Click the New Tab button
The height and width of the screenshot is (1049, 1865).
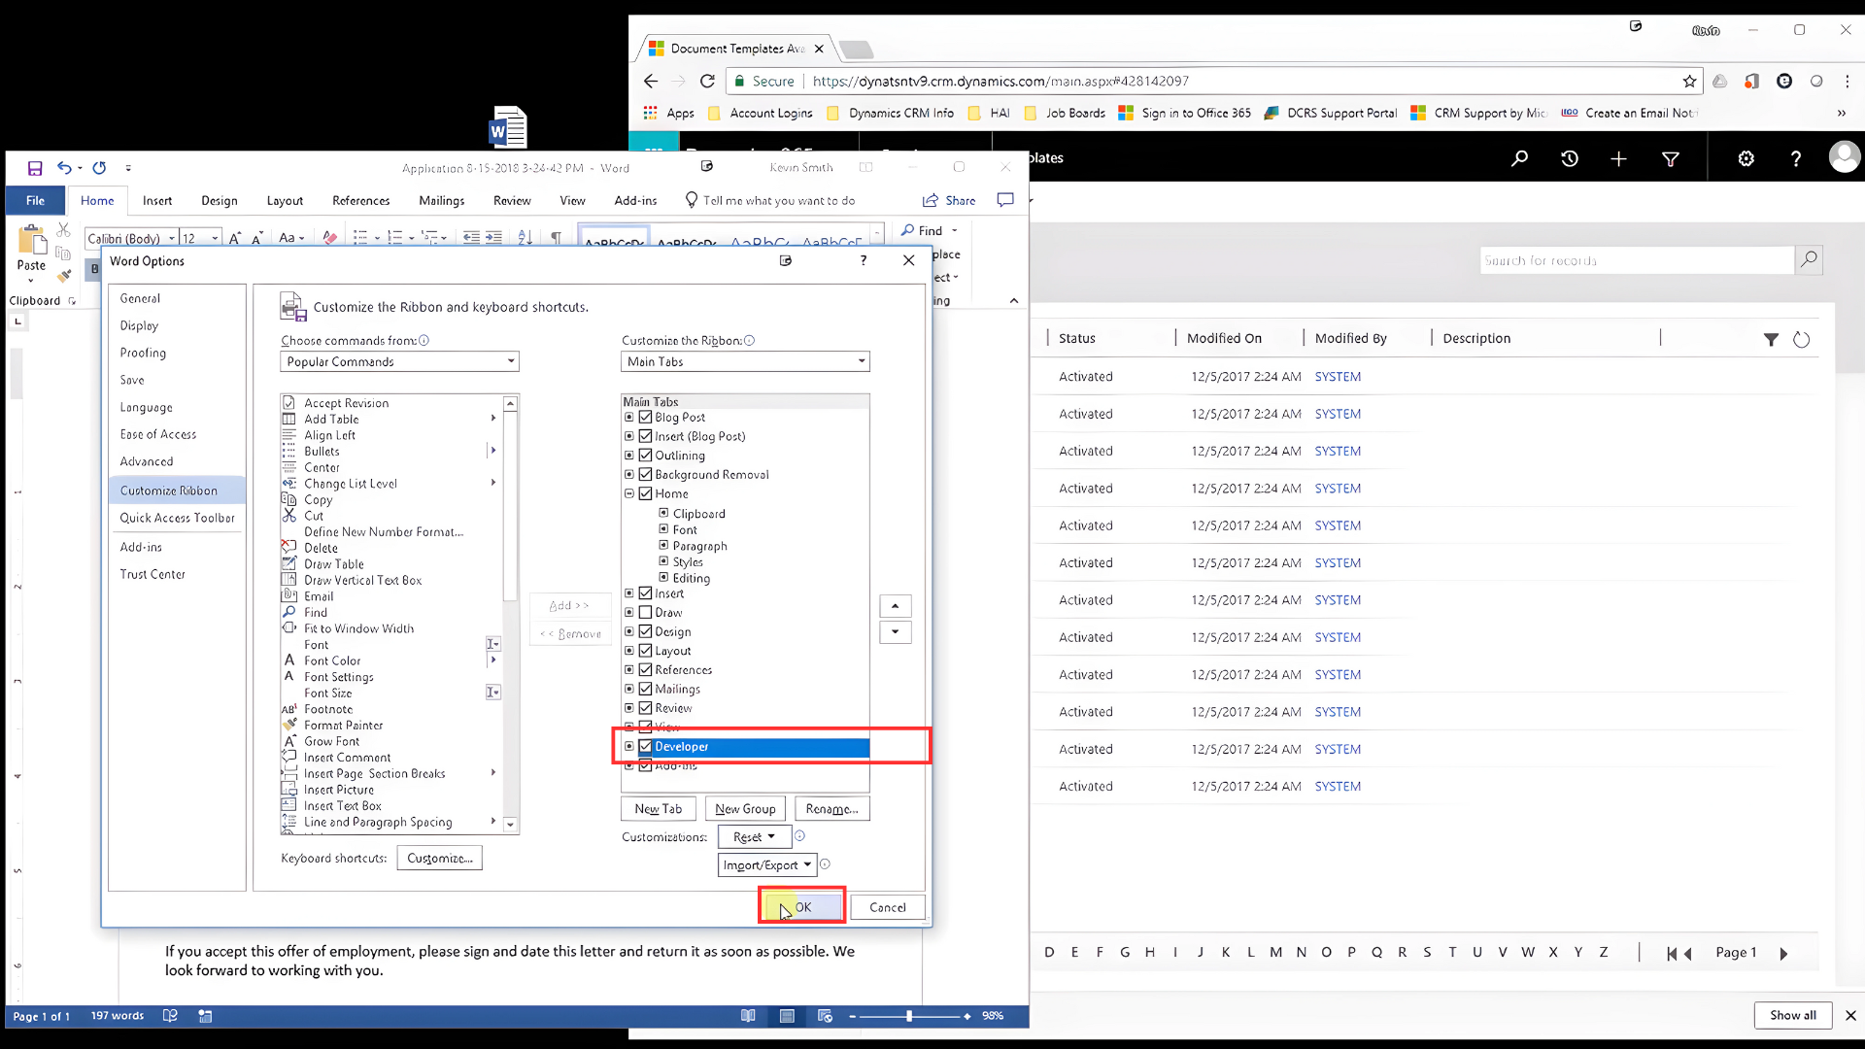coord(659,809)
